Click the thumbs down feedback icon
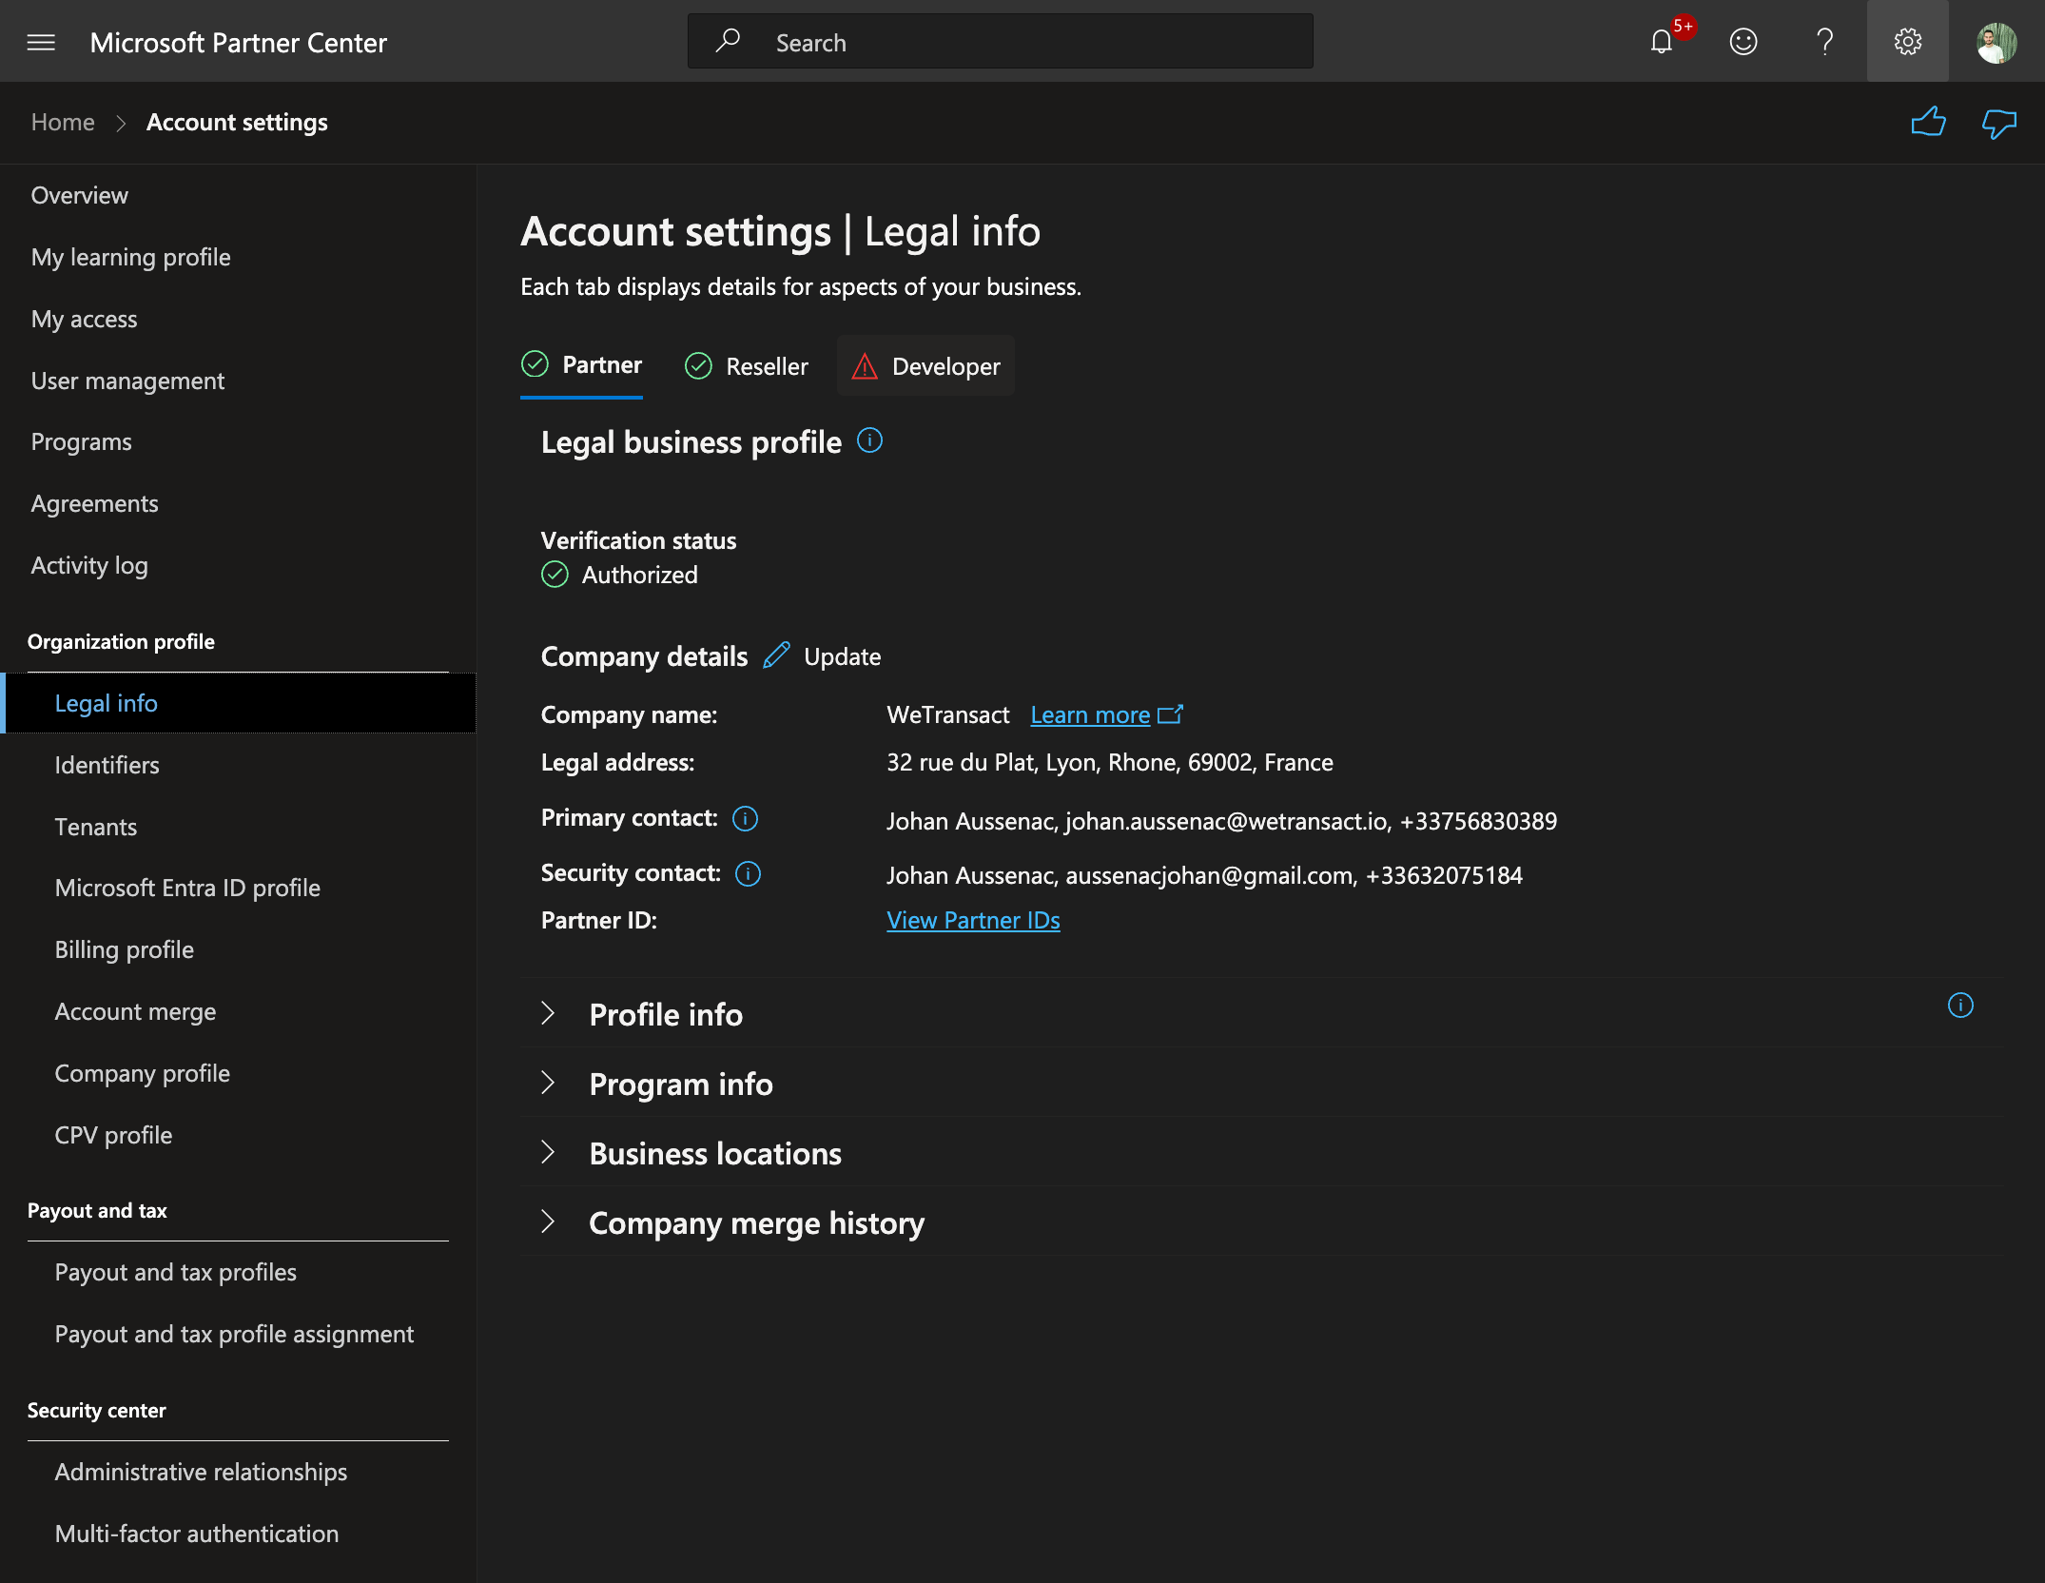Viewport: 2045px width, 1583px height. pos(1999,122)
